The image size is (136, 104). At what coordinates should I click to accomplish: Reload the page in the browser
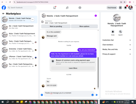coord(10,2)
